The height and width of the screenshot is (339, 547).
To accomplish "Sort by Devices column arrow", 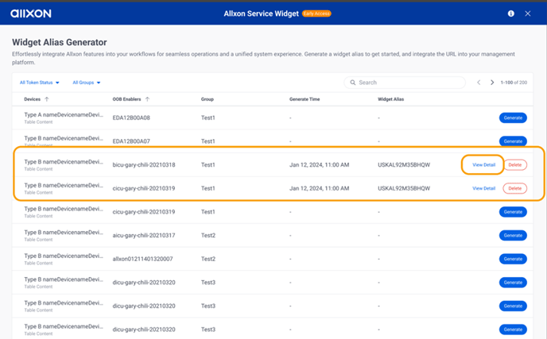I will (47, 99).
